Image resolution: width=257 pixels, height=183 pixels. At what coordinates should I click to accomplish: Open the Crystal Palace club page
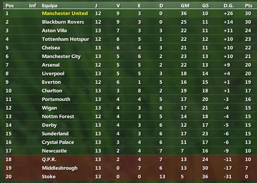(58, 142)
